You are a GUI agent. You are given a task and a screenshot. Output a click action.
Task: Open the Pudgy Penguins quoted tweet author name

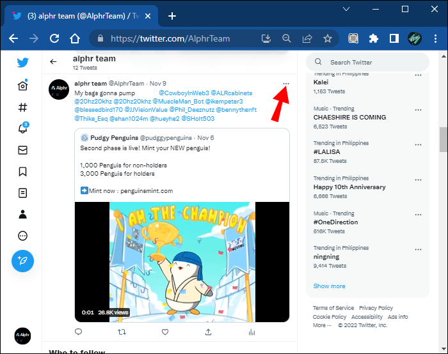(x=115, y=138)
